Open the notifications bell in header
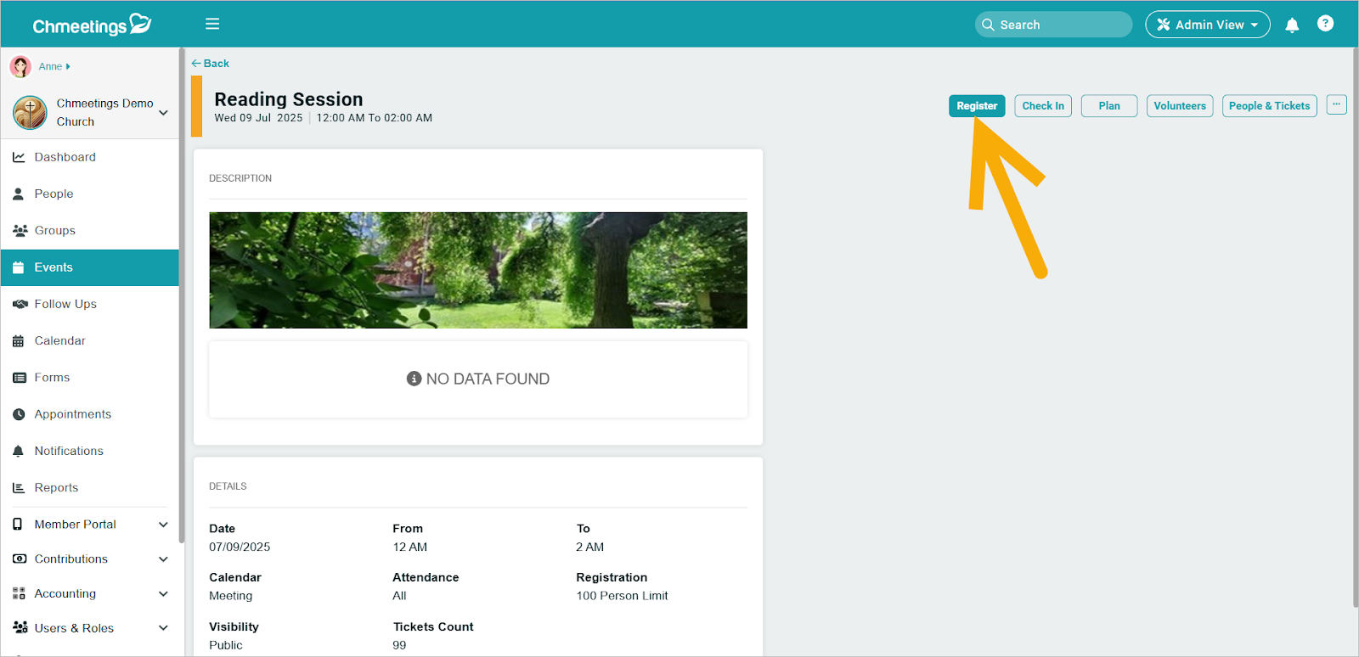This screenshot has height=657, width=1359. pos(1292,25)
